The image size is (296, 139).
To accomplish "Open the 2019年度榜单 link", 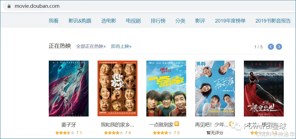I will tap(230, 21).
